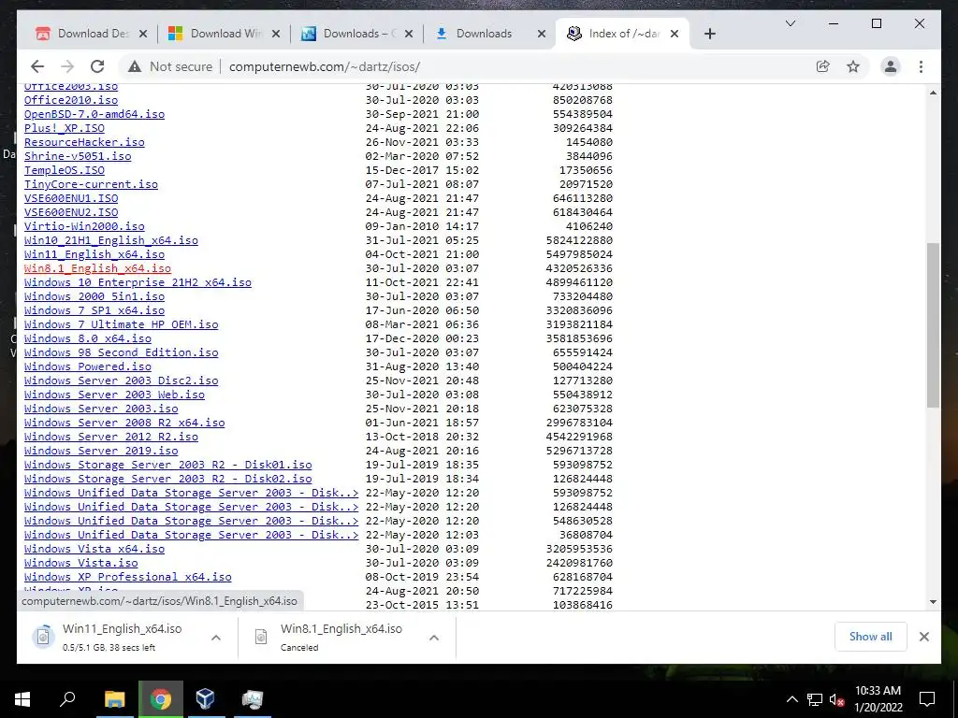The height and width of the screenshot is (718, 958).
Task: Open the monitor app taskbar icon
Action: [x=252, y=699]
